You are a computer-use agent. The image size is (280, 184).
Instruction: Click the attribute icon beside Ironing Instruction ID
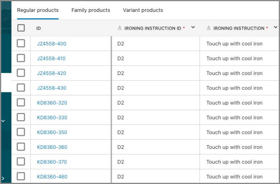click(x=120, y=28)
